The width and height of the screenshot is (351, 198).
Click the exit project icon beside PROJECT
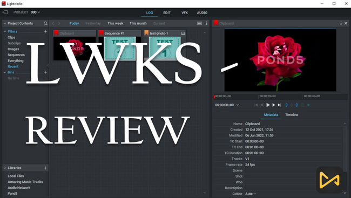click(5, 12)
